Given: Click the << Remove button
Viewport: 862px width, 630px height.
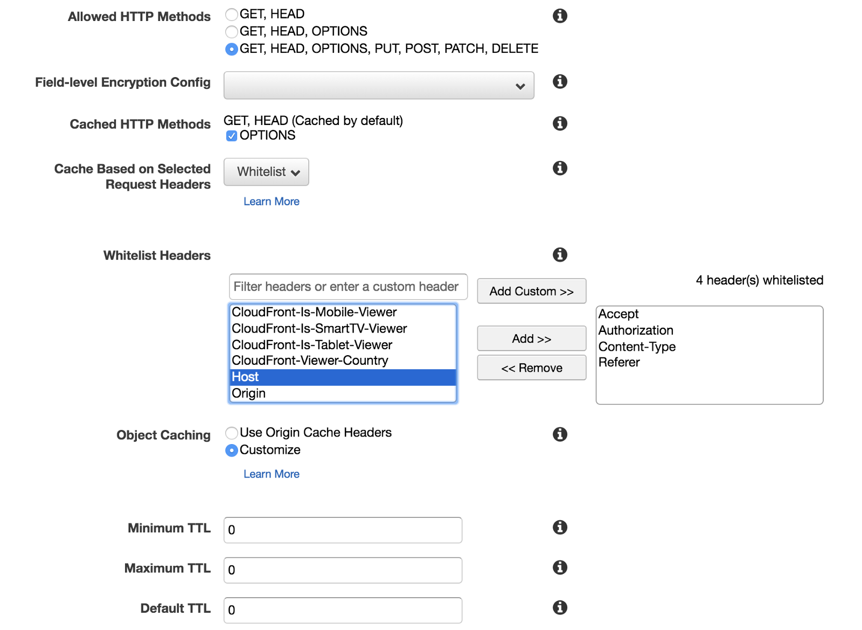Looking at the screenshot, I should 531,368.
